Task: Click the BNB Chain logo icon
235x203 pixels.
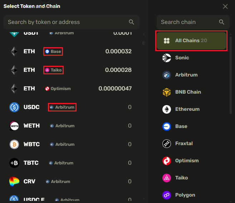Action: (167, 92)
